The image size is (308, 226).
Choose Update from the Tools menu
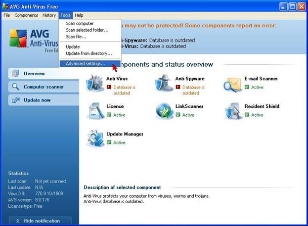point(90,47)
